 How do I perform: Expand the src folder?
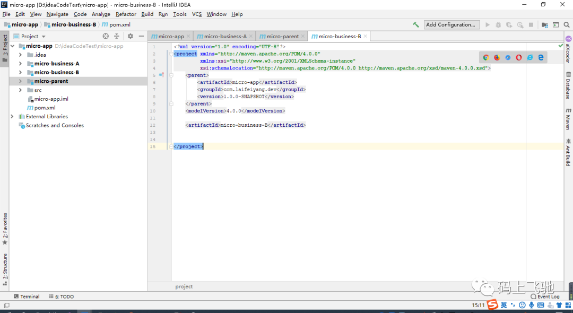point(21,90)
